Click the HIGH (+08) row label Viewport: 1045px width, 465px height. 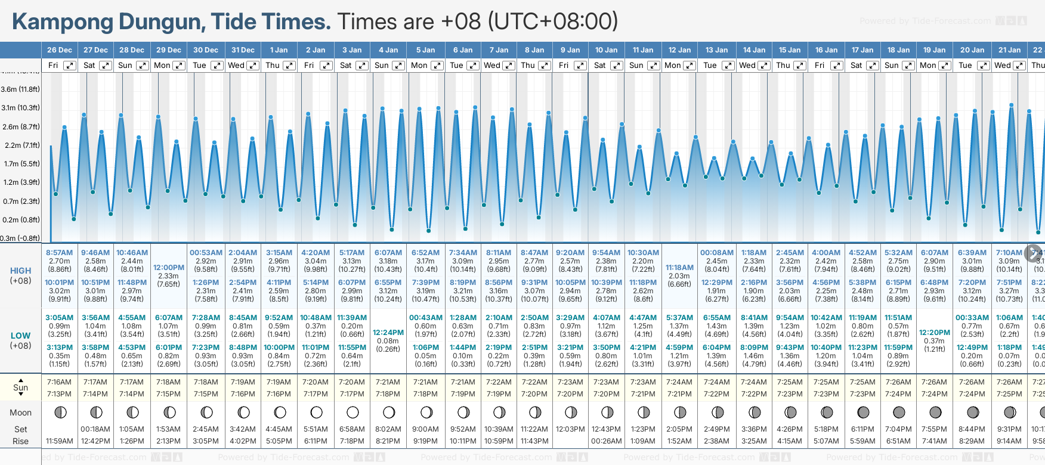coord(21,275)
